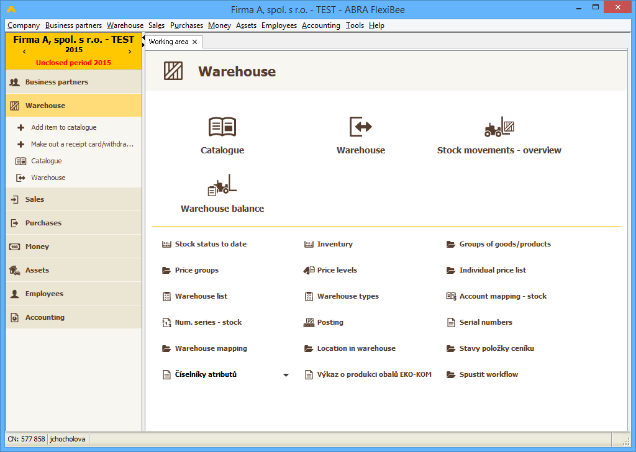Screen dimensions: 636x452
Task: Open the Spustit workflow link
Action: tap(488, 374)
